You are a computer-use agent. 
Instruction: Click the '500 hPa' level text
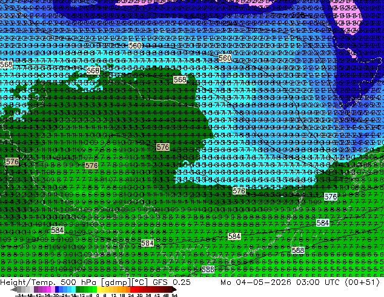pyautogui.click(x=79, y=282)
